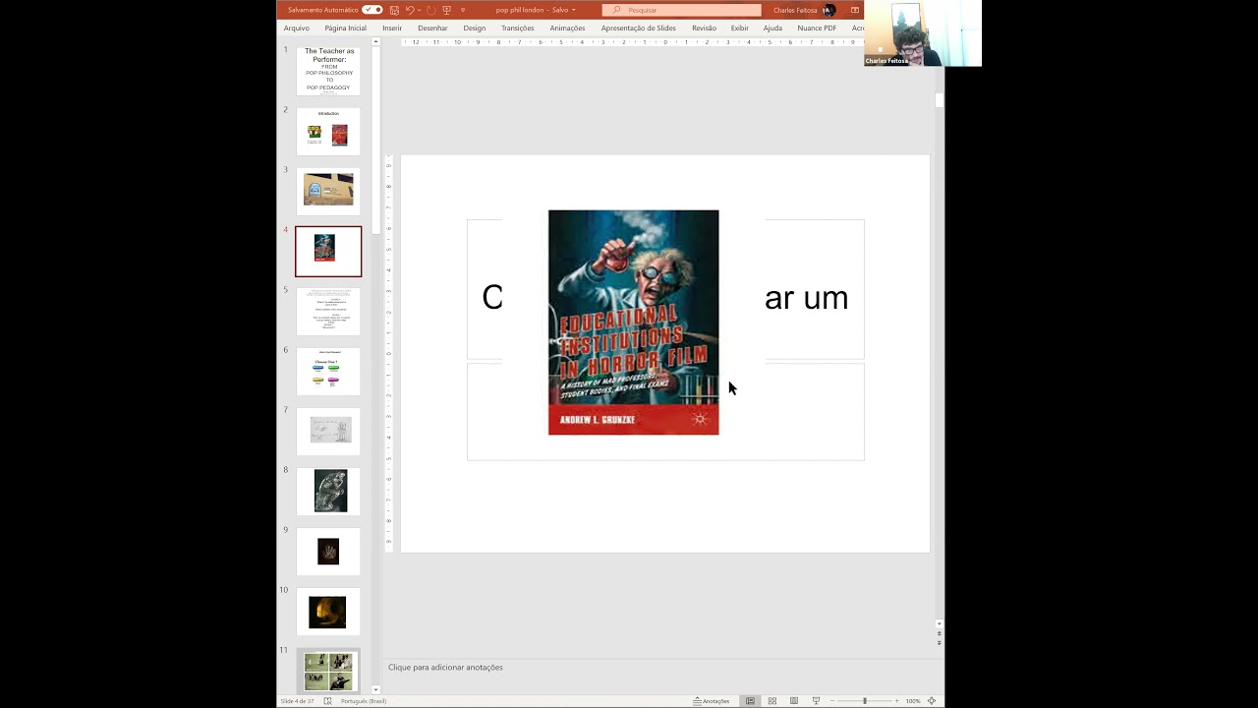
Task: Start slideshow from status bar icon
Action: coord(816,701)
